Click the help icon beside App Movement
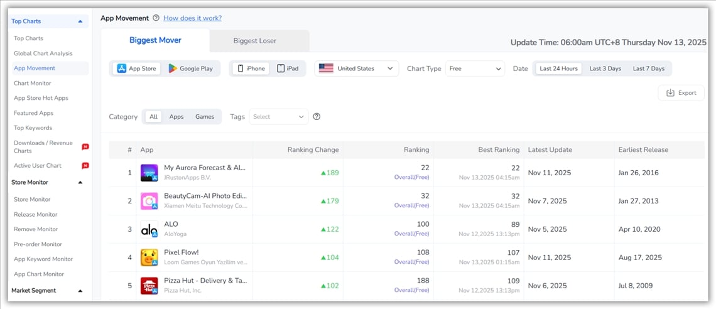 pos(156,18)
